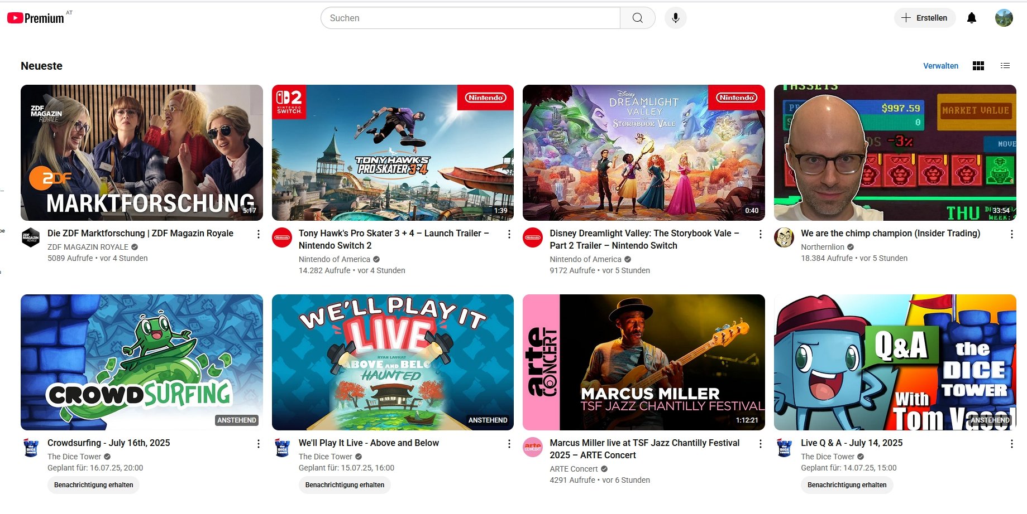The image size is (1027, 514).
Task: Open the options menu on the Disney Dreamlight video
Action: point(760,234)
